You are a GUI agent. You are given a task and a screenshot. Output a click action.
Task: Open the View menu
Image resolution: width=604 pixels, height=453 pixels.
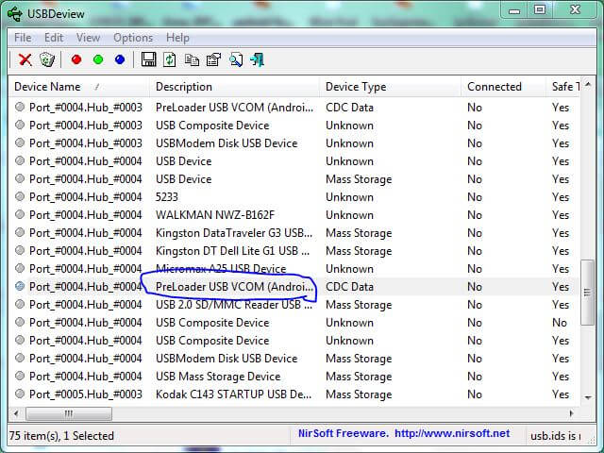coord(88,38)
